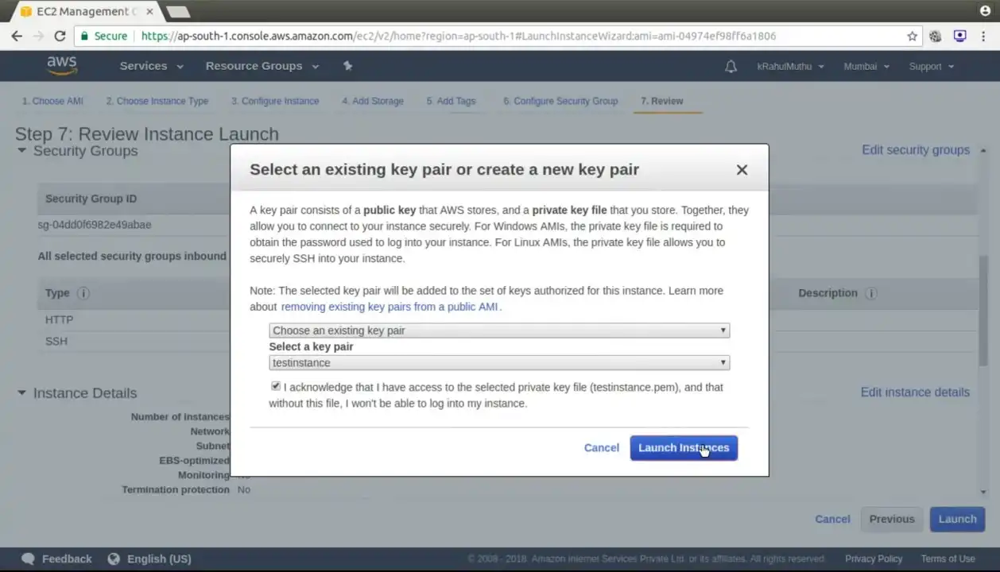Collapse the Security Groups section

click(21, 151)
